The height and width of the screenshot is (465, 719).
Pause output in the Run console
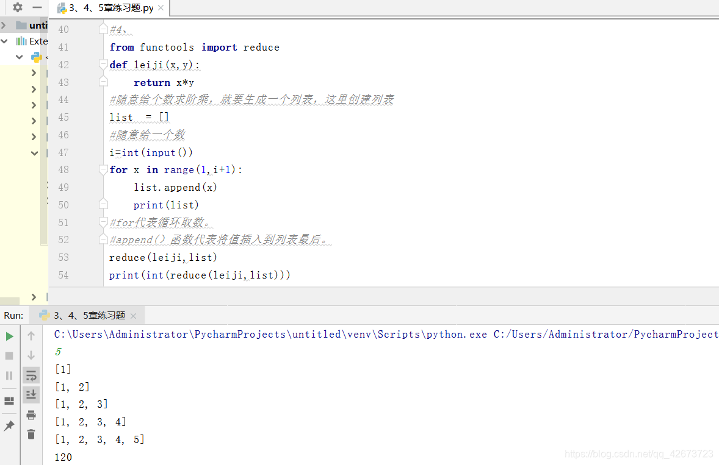[9, 375]
